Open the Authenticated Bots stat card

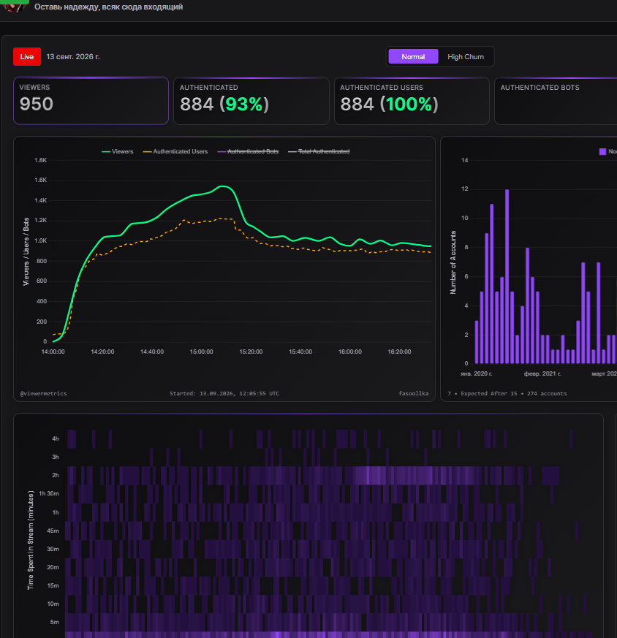556,101
